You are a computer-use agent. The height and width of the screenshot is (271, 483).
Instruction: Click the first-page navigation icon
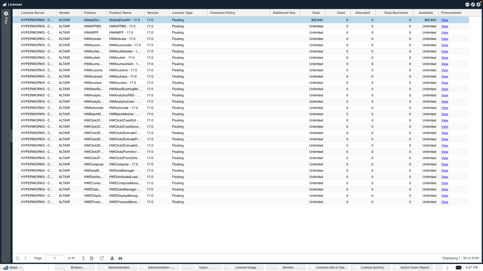(x=17, y=258)
